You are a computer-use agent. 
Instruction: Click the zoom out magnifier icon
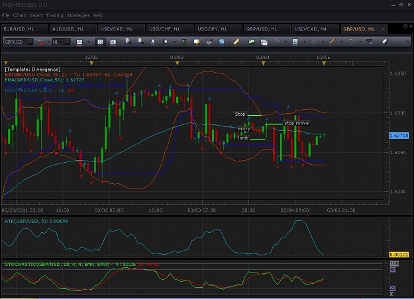(x=140, y=42)
